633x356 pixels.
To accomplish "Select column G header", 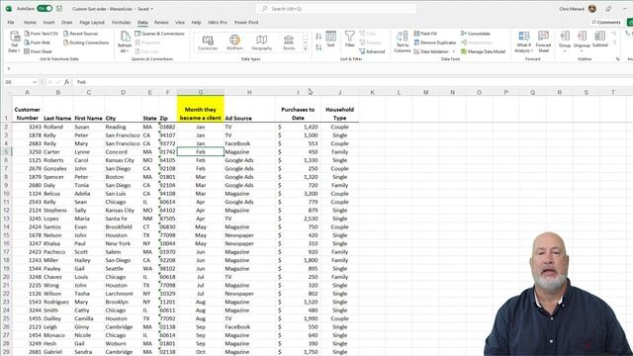I will 200,92.
